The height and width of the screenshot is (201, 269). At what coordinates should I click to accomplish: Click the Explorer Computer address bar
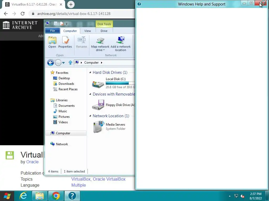[x=105, y=63]
